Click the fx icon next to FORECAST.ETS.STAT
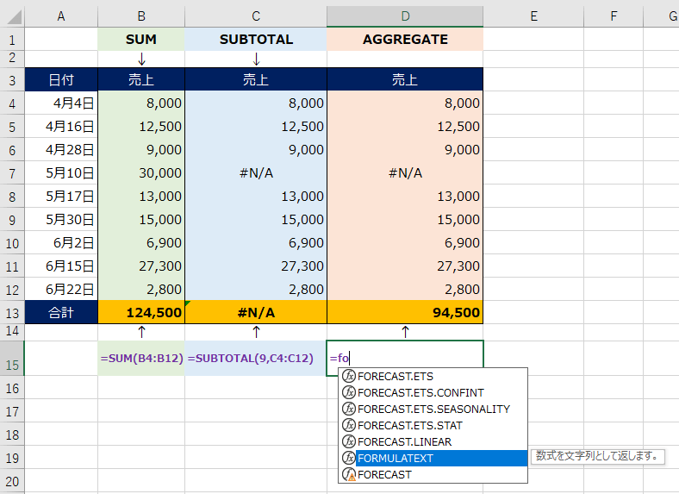The height and width of the screenshot is (494, 679). (x=349, y=425)
